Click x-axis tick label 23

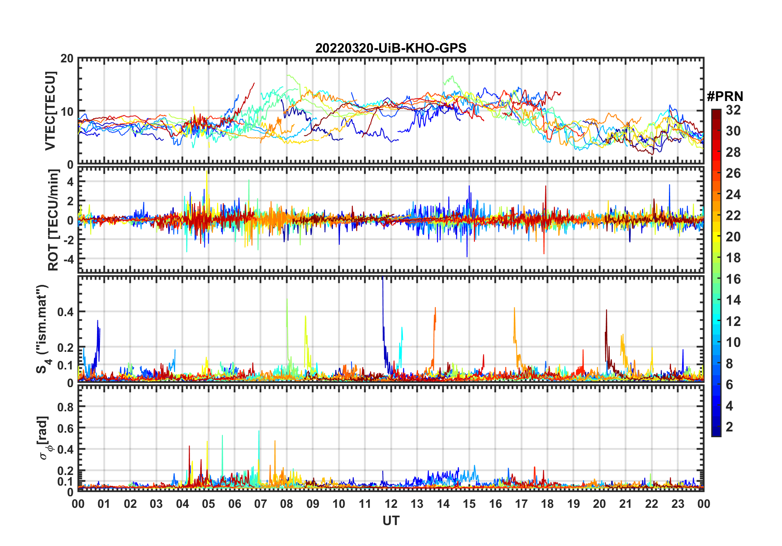678,504
